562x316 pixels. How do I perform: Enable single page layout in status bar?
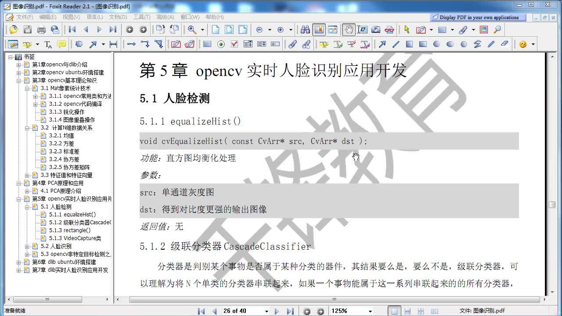394,311
